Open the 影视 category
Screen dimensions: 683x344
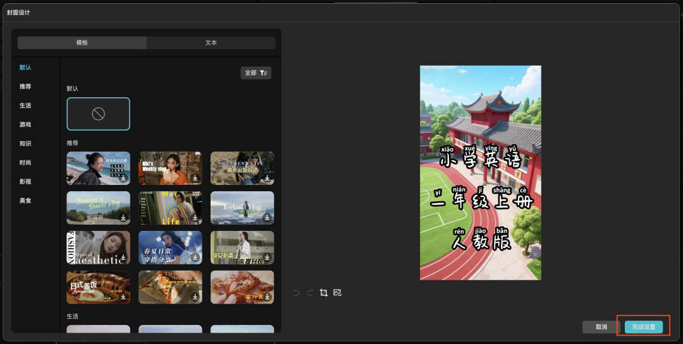point(25,181)
